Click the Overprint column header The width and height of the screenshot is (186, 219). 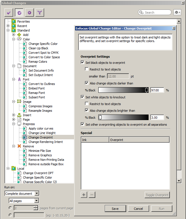[x=139, y=140]
